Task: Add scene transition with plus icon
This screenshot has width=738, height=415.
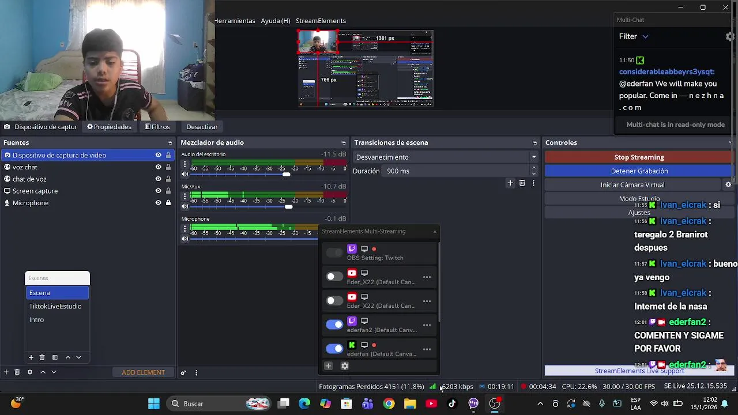Action: tap(510, 183)
